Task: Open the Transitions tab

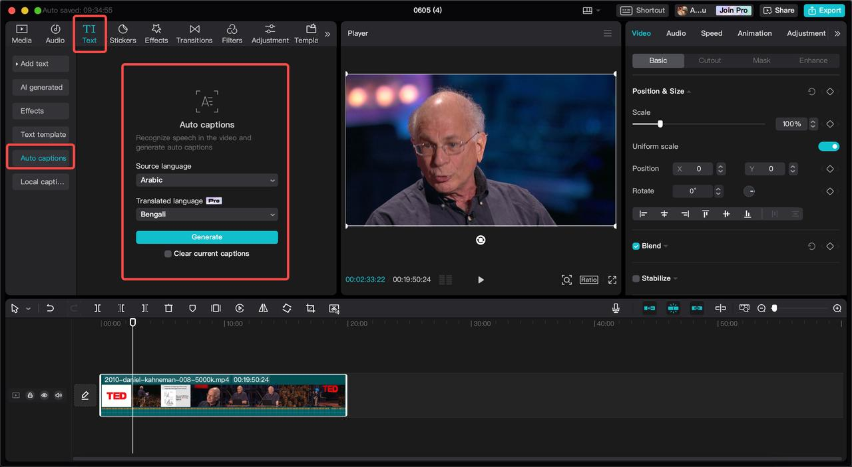Action: [x=194, y=34]
